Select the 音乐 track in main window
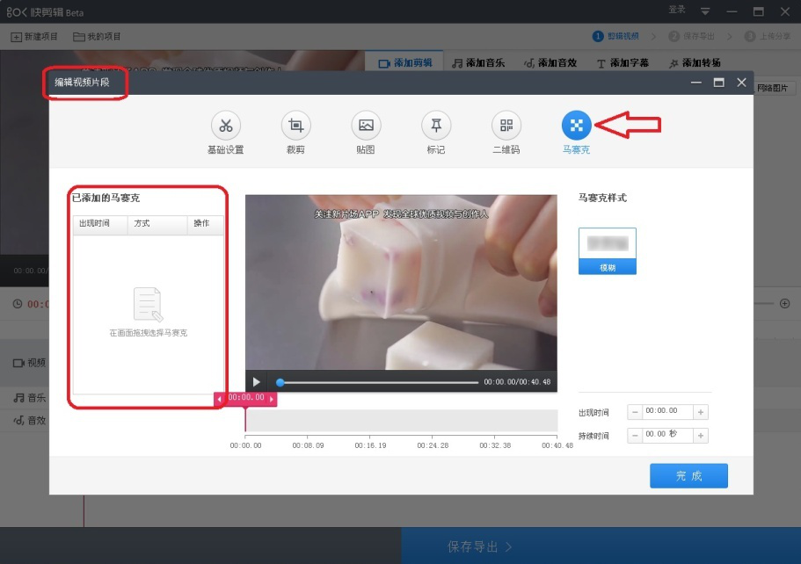Image resolution: width=801 pixels, height=564 pixels. [x=29, y=398]
